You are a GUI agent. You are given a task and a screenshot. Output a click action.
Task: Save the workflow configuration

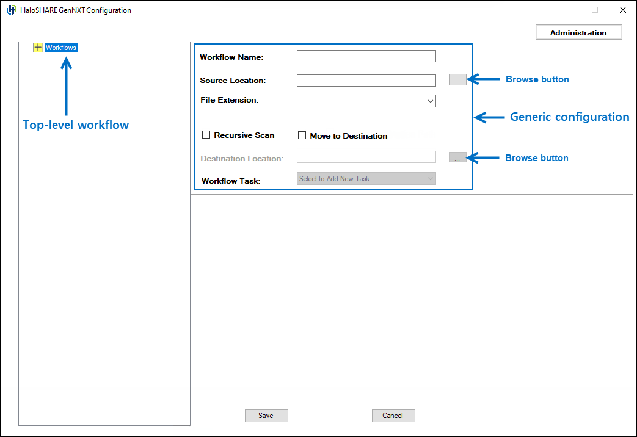266,416
